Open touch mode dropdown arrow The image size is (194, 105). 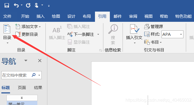42,5
